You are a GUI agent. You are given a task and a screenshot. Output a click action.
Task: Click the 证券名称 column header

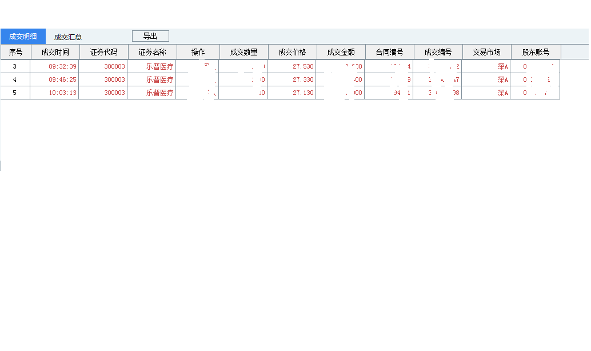pos(152,52)
